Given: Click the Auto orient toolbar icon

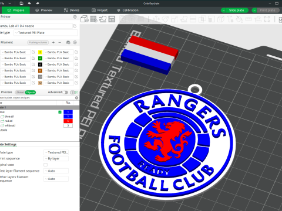Looking at the screenshot, I should pyautogui.click(x=103, y=19).
